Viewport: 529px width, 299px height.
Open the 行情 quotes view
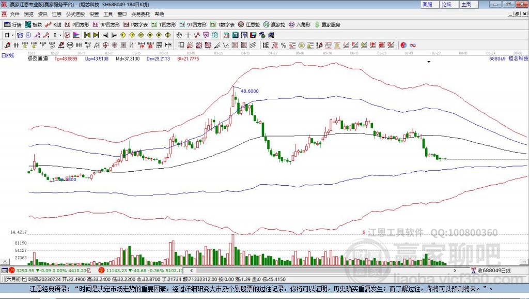[13, 25]
